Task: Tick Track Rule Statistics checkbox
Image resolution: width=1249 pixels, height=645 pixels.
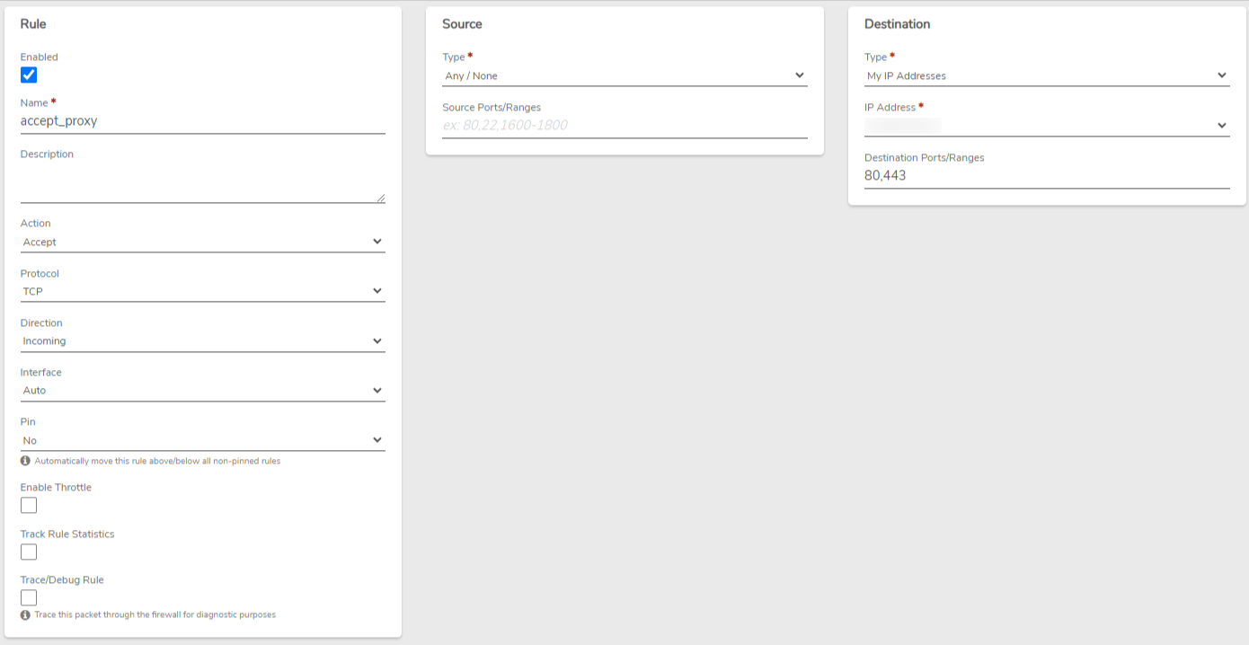Action: pyautogui.click(x=29, y=552)
